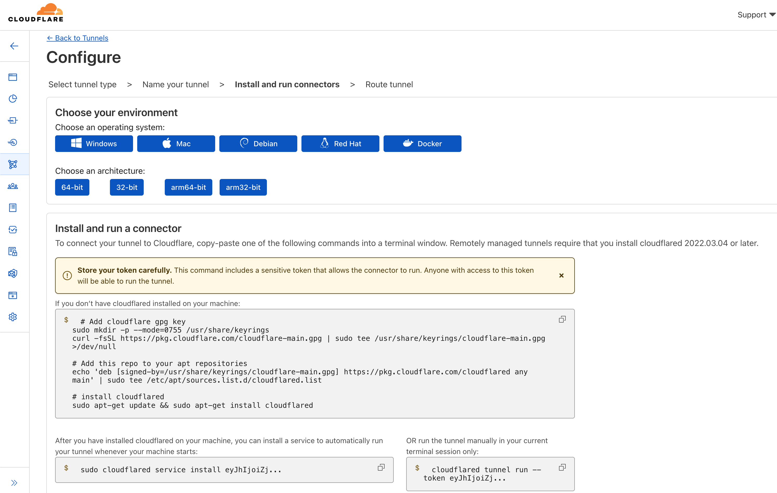The image size is (777, 493).
Task: Click 'Choose your environment' heading
Action: [116, 112]
